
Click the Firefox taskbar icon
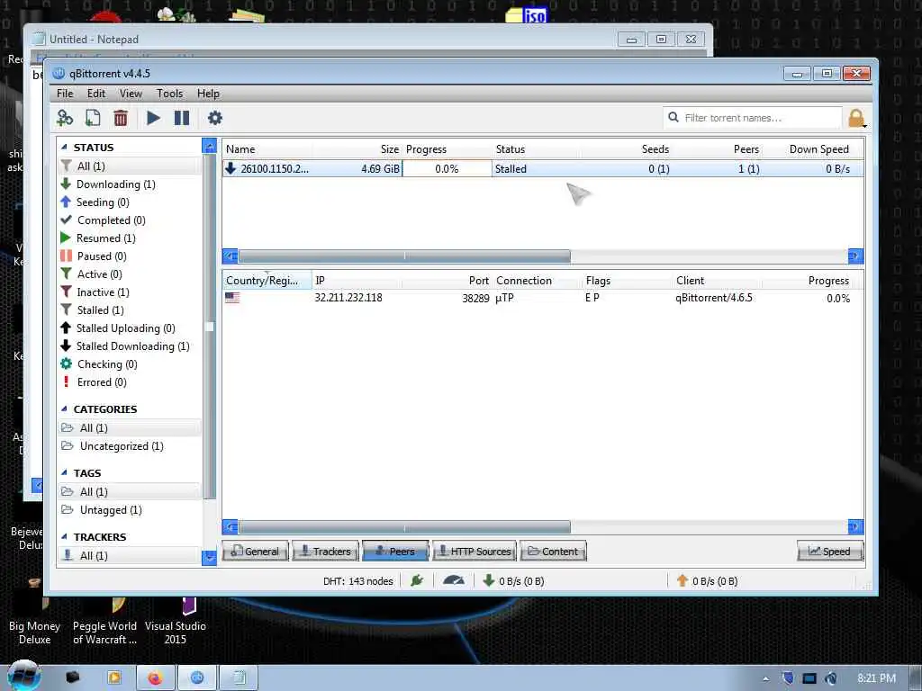tap(155, 678)
